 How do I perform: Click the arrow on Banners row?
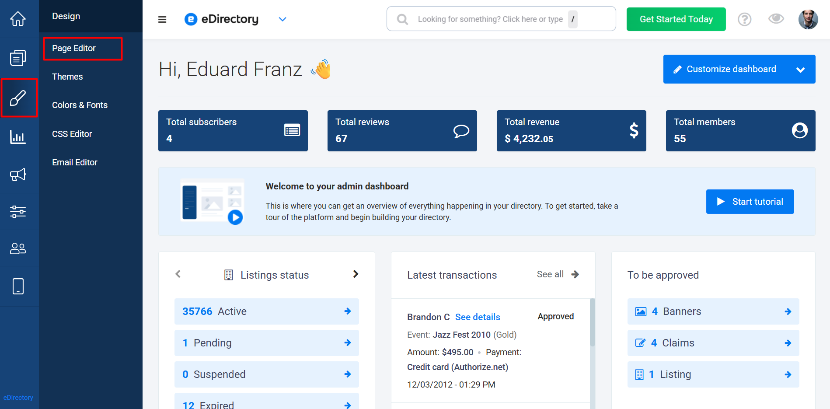click(x=788, y=311)
